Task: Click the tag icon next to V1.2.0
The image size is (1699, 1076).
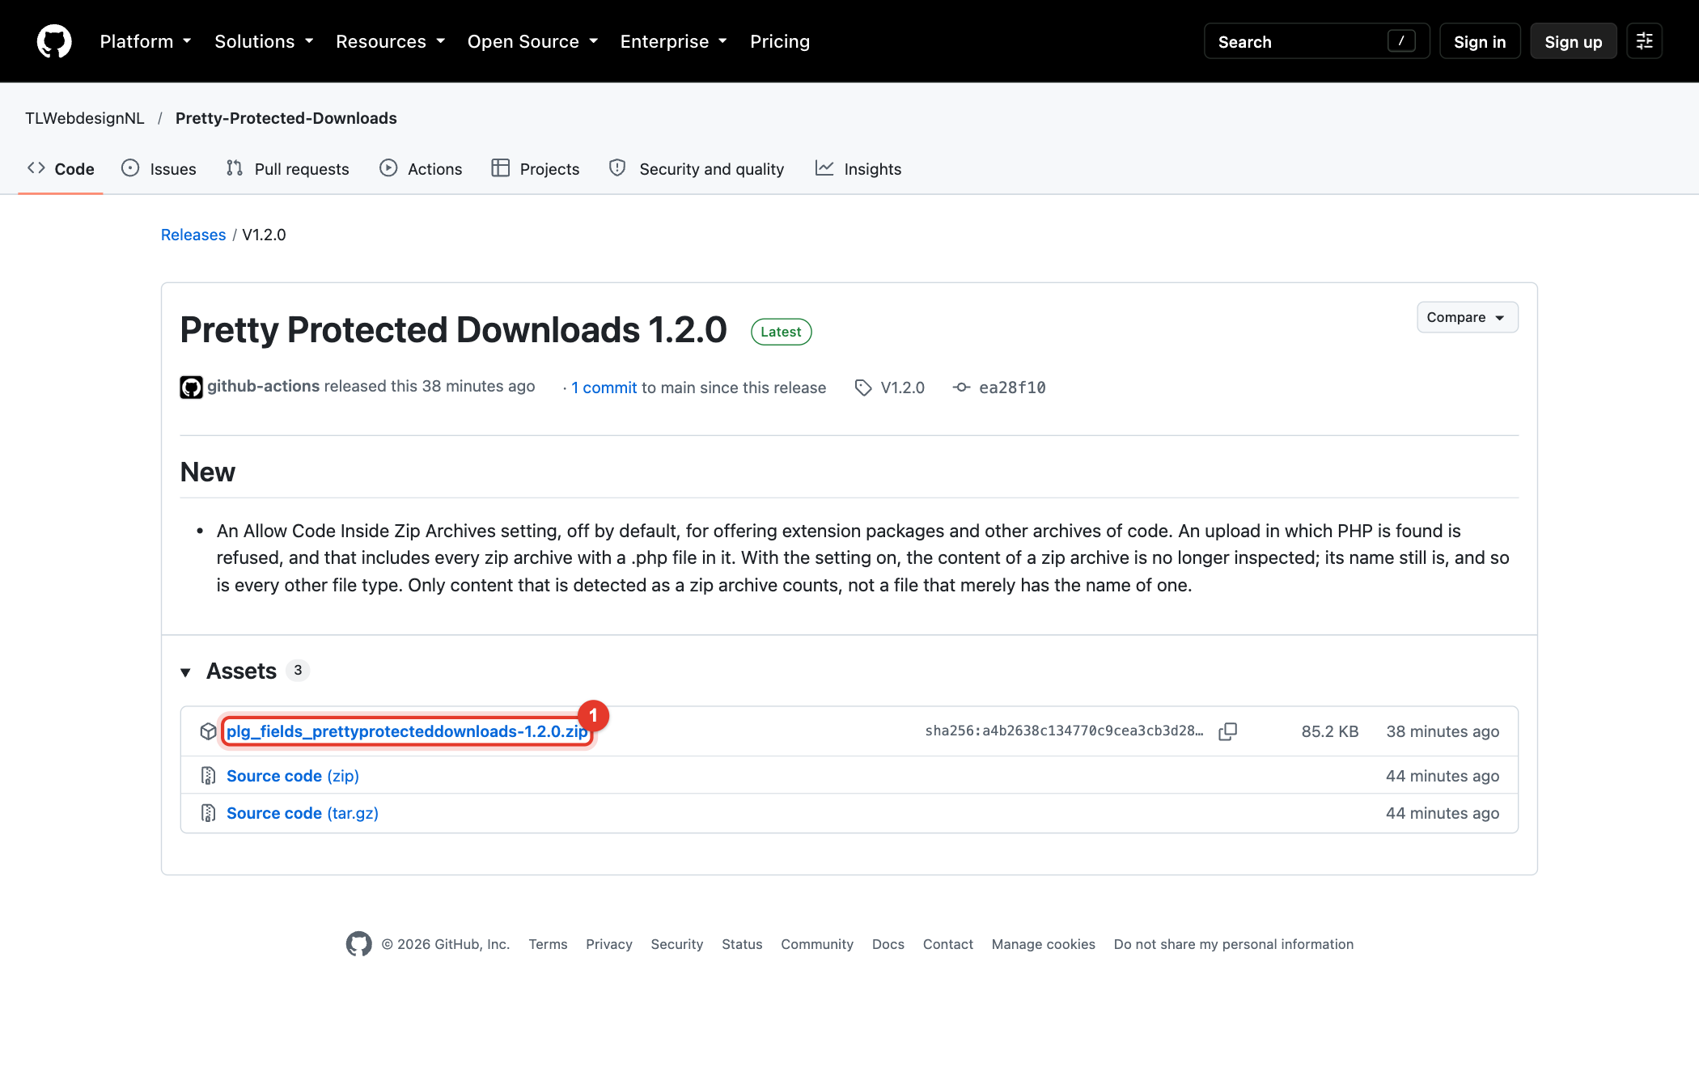Action: pos(863,388)
